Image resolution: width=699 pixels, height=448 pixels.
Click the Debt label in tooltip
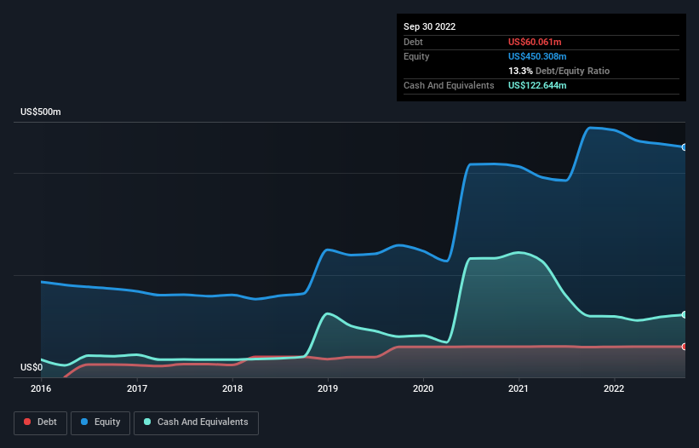pos(413,42)
